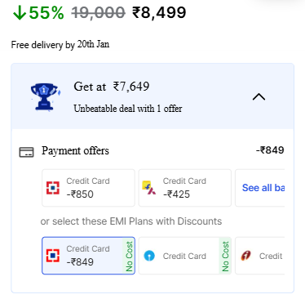Click the HDFC logo on -₹849 EMI plan
Screen dimensions: 305x299
53,256
